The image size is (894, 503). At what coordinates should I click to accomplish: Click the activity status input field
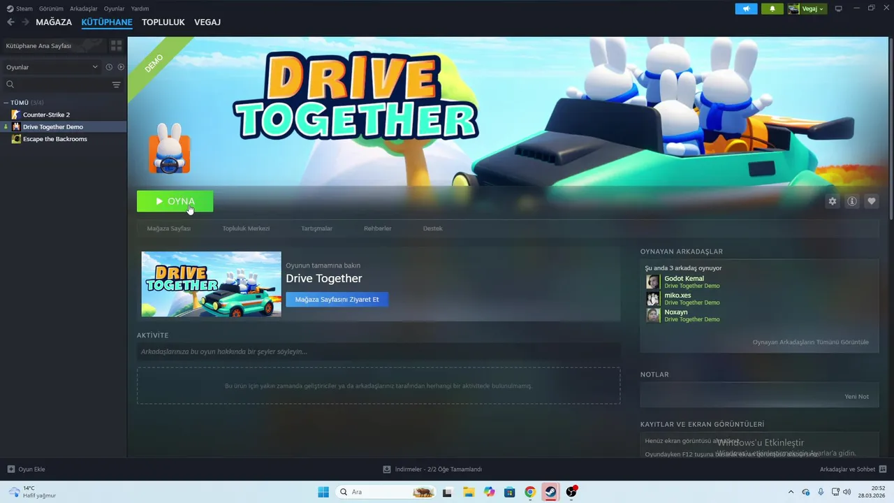379,351
